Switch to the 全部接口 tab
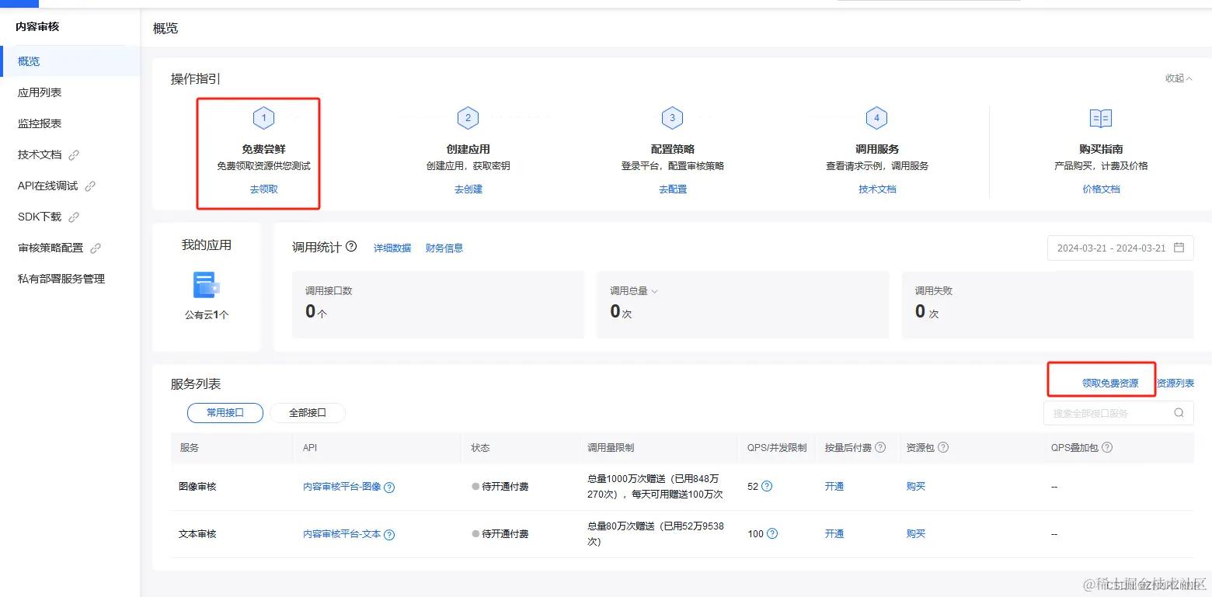Image resolution: width=1212 pixels, height=597 pixels. (308, 413)
